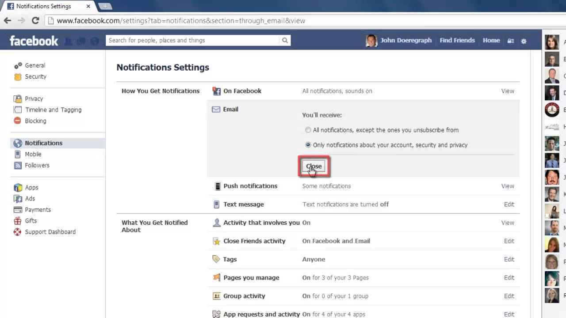The width and height of the screenshot is (566, 318).
Task: Focus the Facebook search field
Action: 193,40
